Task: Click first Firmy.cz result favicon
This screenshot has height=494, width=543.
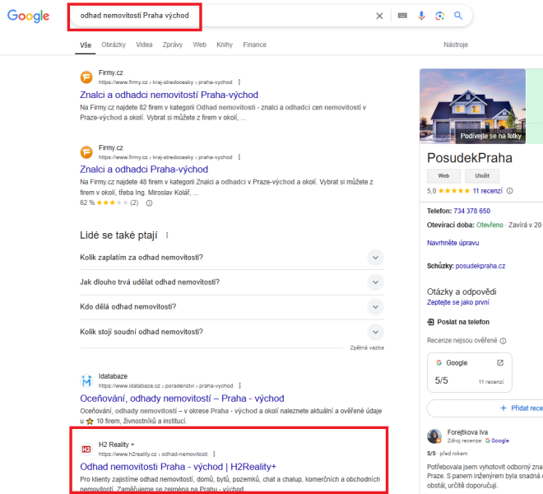Action: coord(86,77)
